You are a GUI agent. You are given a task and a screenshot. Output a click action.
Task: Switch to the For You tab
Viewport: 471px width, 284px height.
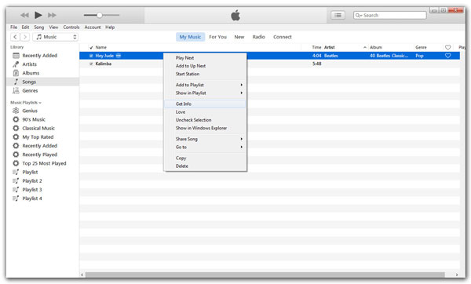point(217,37)
